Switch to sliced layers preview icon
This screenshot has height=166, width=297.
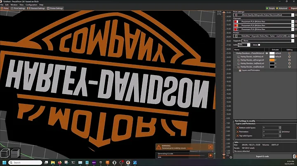pyautogui.click(x=15, y=153)
